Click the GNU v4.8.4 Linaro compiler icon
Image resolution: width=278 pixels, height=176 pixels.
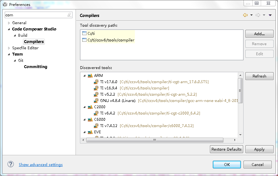[x=96, y=101]
